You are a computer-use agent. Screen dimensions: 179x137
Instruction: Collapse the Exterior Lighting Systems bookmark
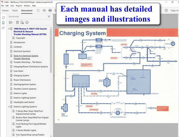pos(9,107)
